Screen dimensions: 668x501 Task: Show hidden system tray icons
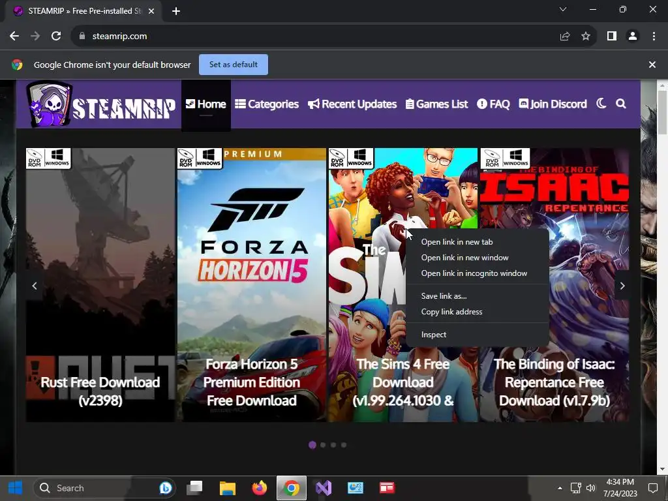point(560,488)
